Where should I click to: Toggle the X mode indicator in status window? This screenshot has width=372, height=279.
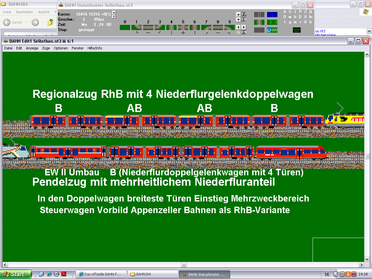pos(305,17)
